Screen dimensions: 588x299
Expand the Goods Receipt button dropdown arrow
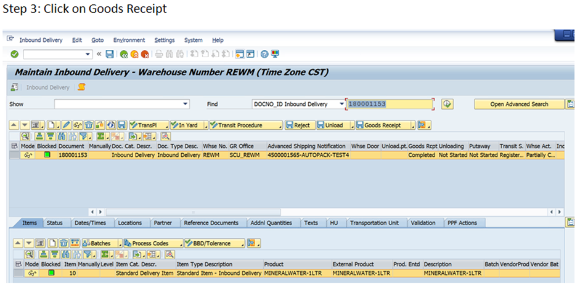(x=413, y=126)
